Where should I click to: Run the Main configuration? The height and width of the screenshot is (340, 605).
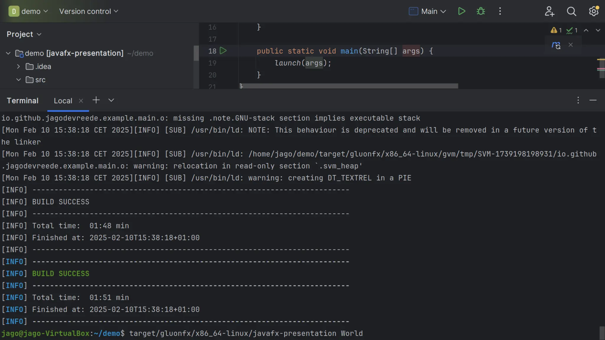coord(461,11)
